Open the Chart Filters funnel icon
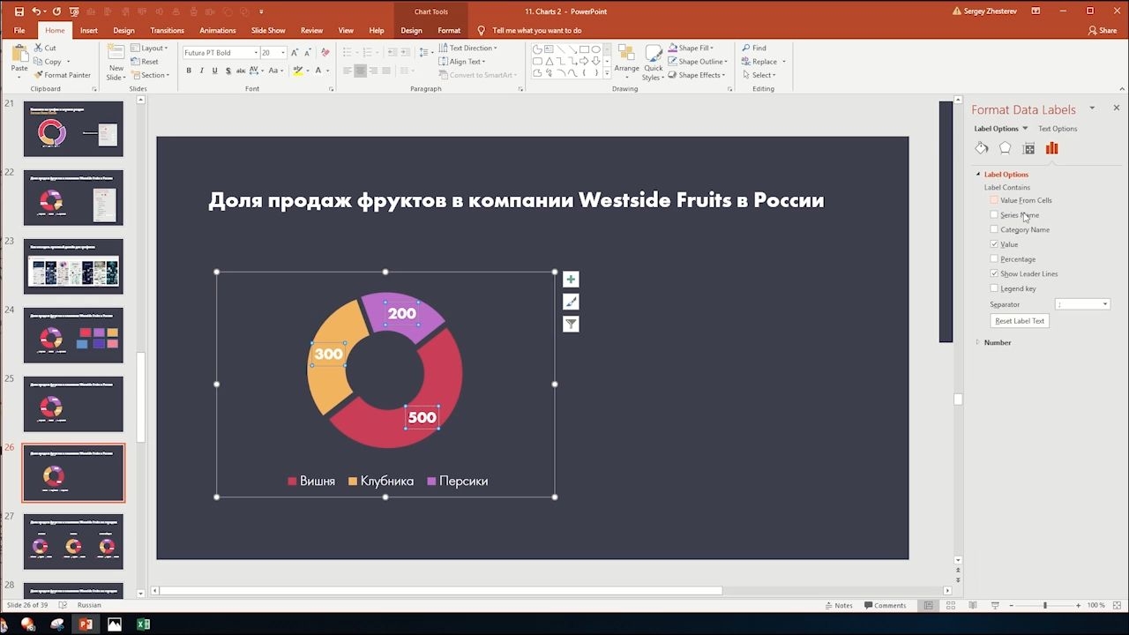 coord(571,324)
